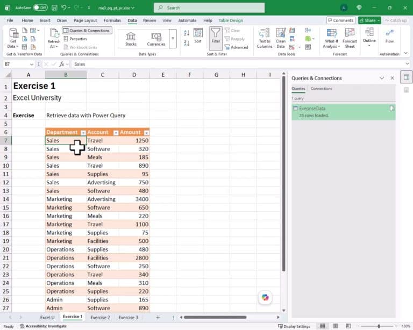Click the Insert Function fx icon
The image size is (413, 330).
coord(62,64)
